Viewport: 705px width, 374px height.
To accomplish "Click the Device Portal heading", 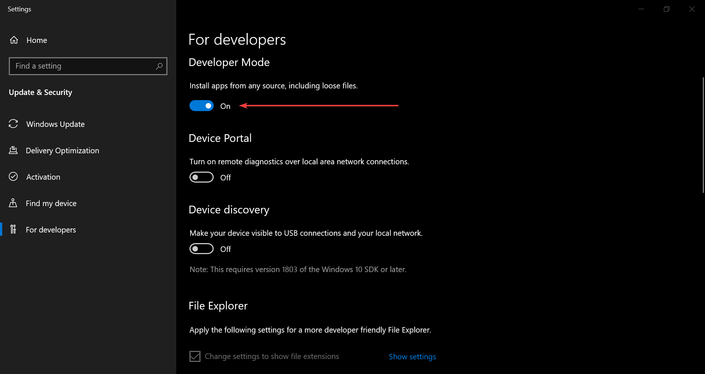I will point(220,138).
